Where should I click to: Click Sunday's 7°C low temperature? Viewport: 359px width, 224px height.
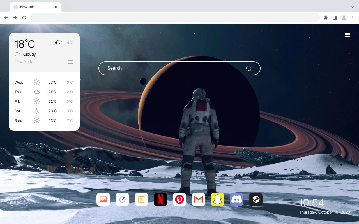point(70,120)
